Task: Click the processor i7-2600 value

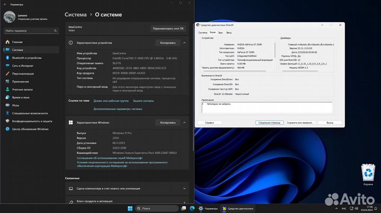Action: [145, 58]
